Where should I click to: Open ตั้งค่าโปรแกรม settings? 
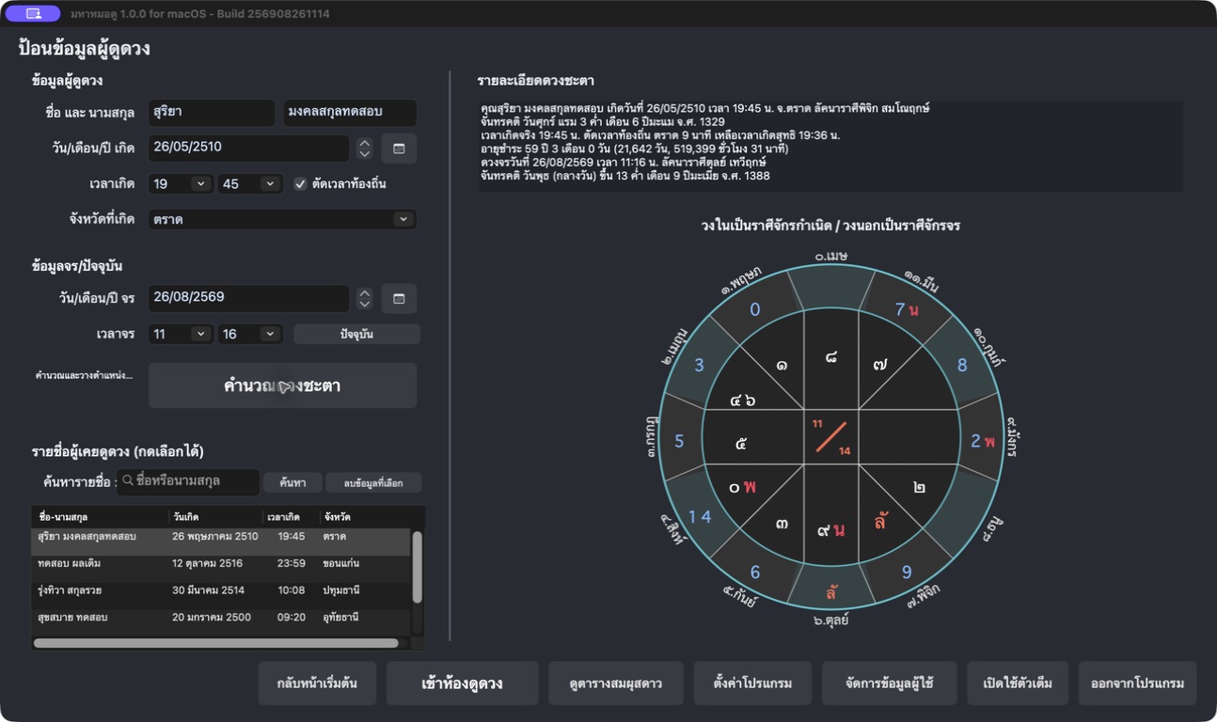(752, 683)
